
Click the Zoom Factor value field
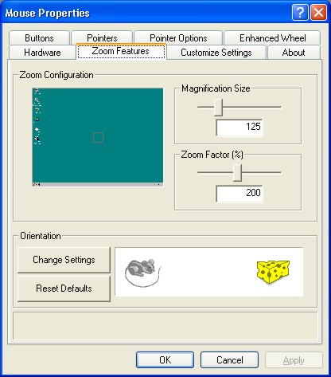pyautogui.click(x=239, y=194)
